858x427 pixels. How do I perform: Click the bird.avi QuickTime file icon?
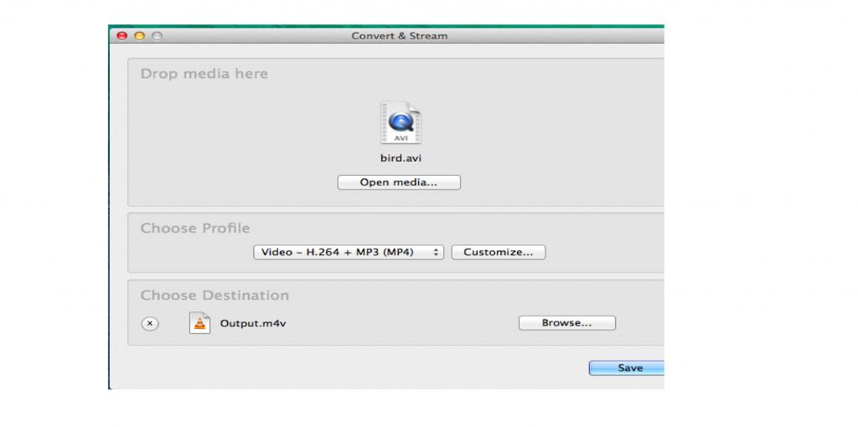(x=400, y=122)
